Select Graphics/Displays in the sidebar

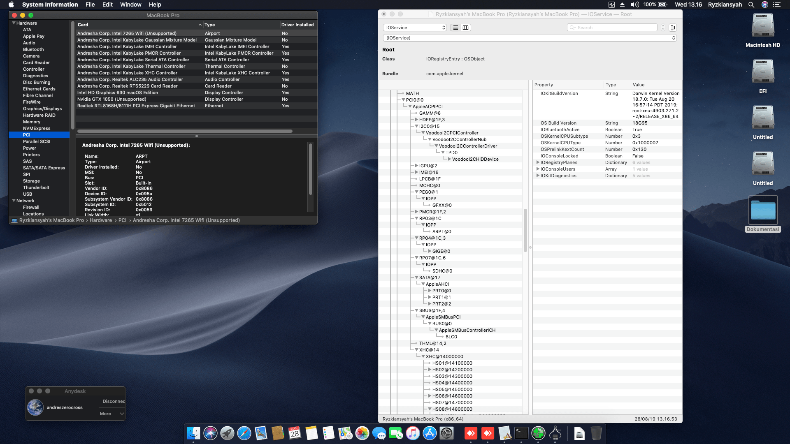[42, 109]
